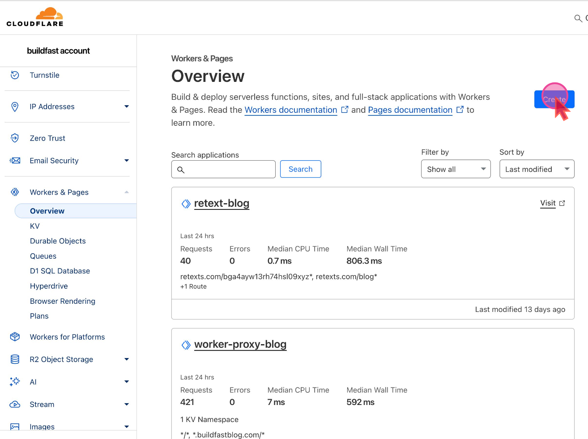Open Zero Trust in the sidebar

point(47,138)
